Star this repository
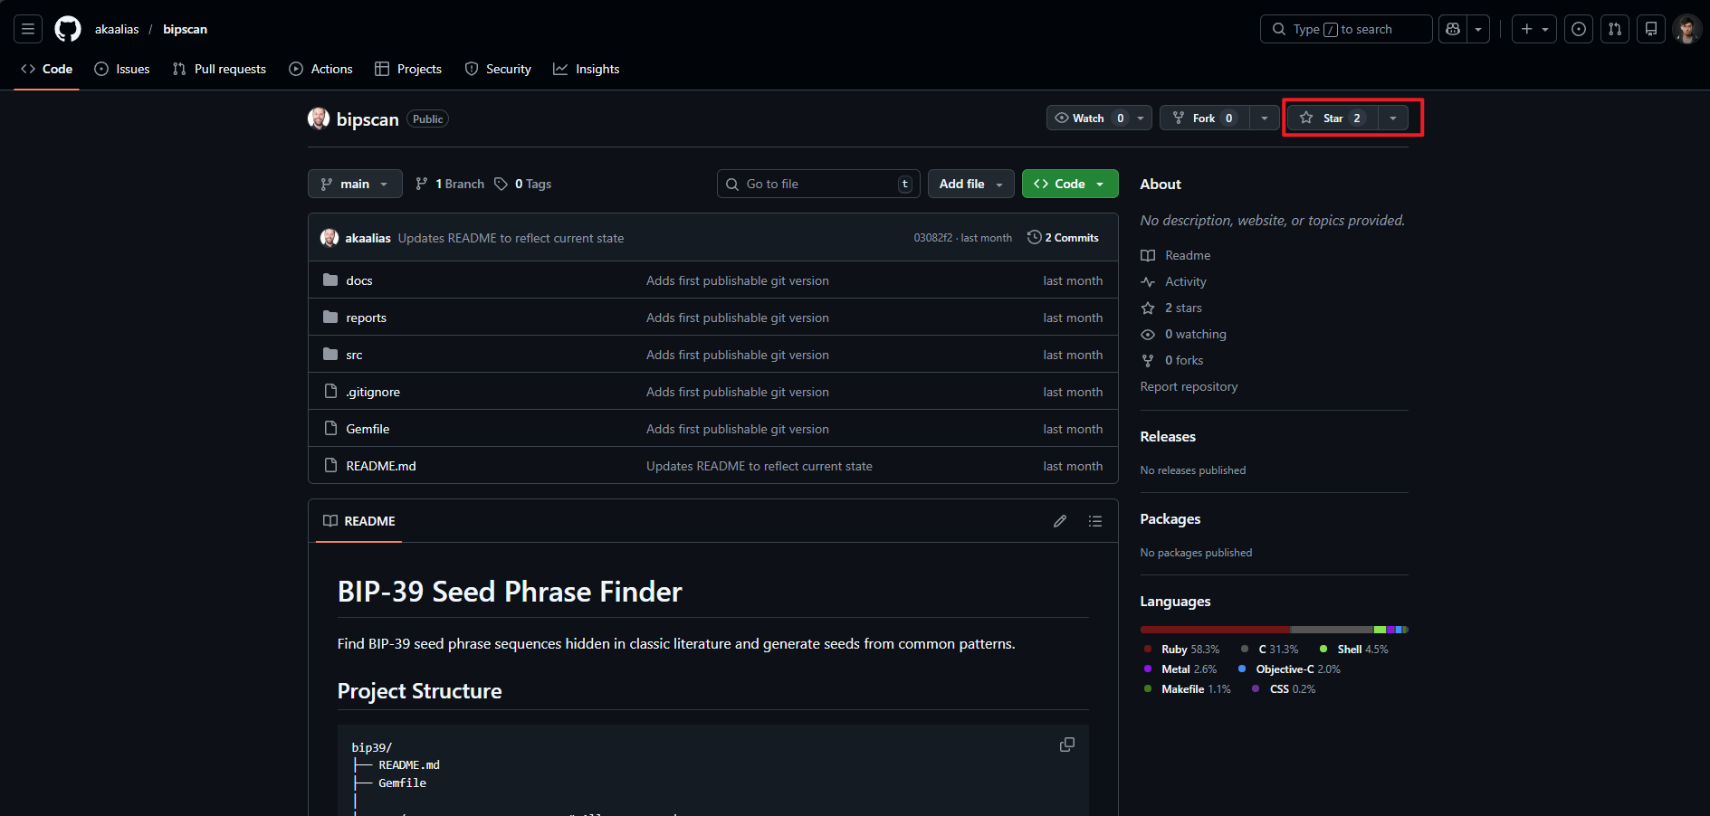The width and height of the screenshot is (1710, 816). tap(1333, 118)
